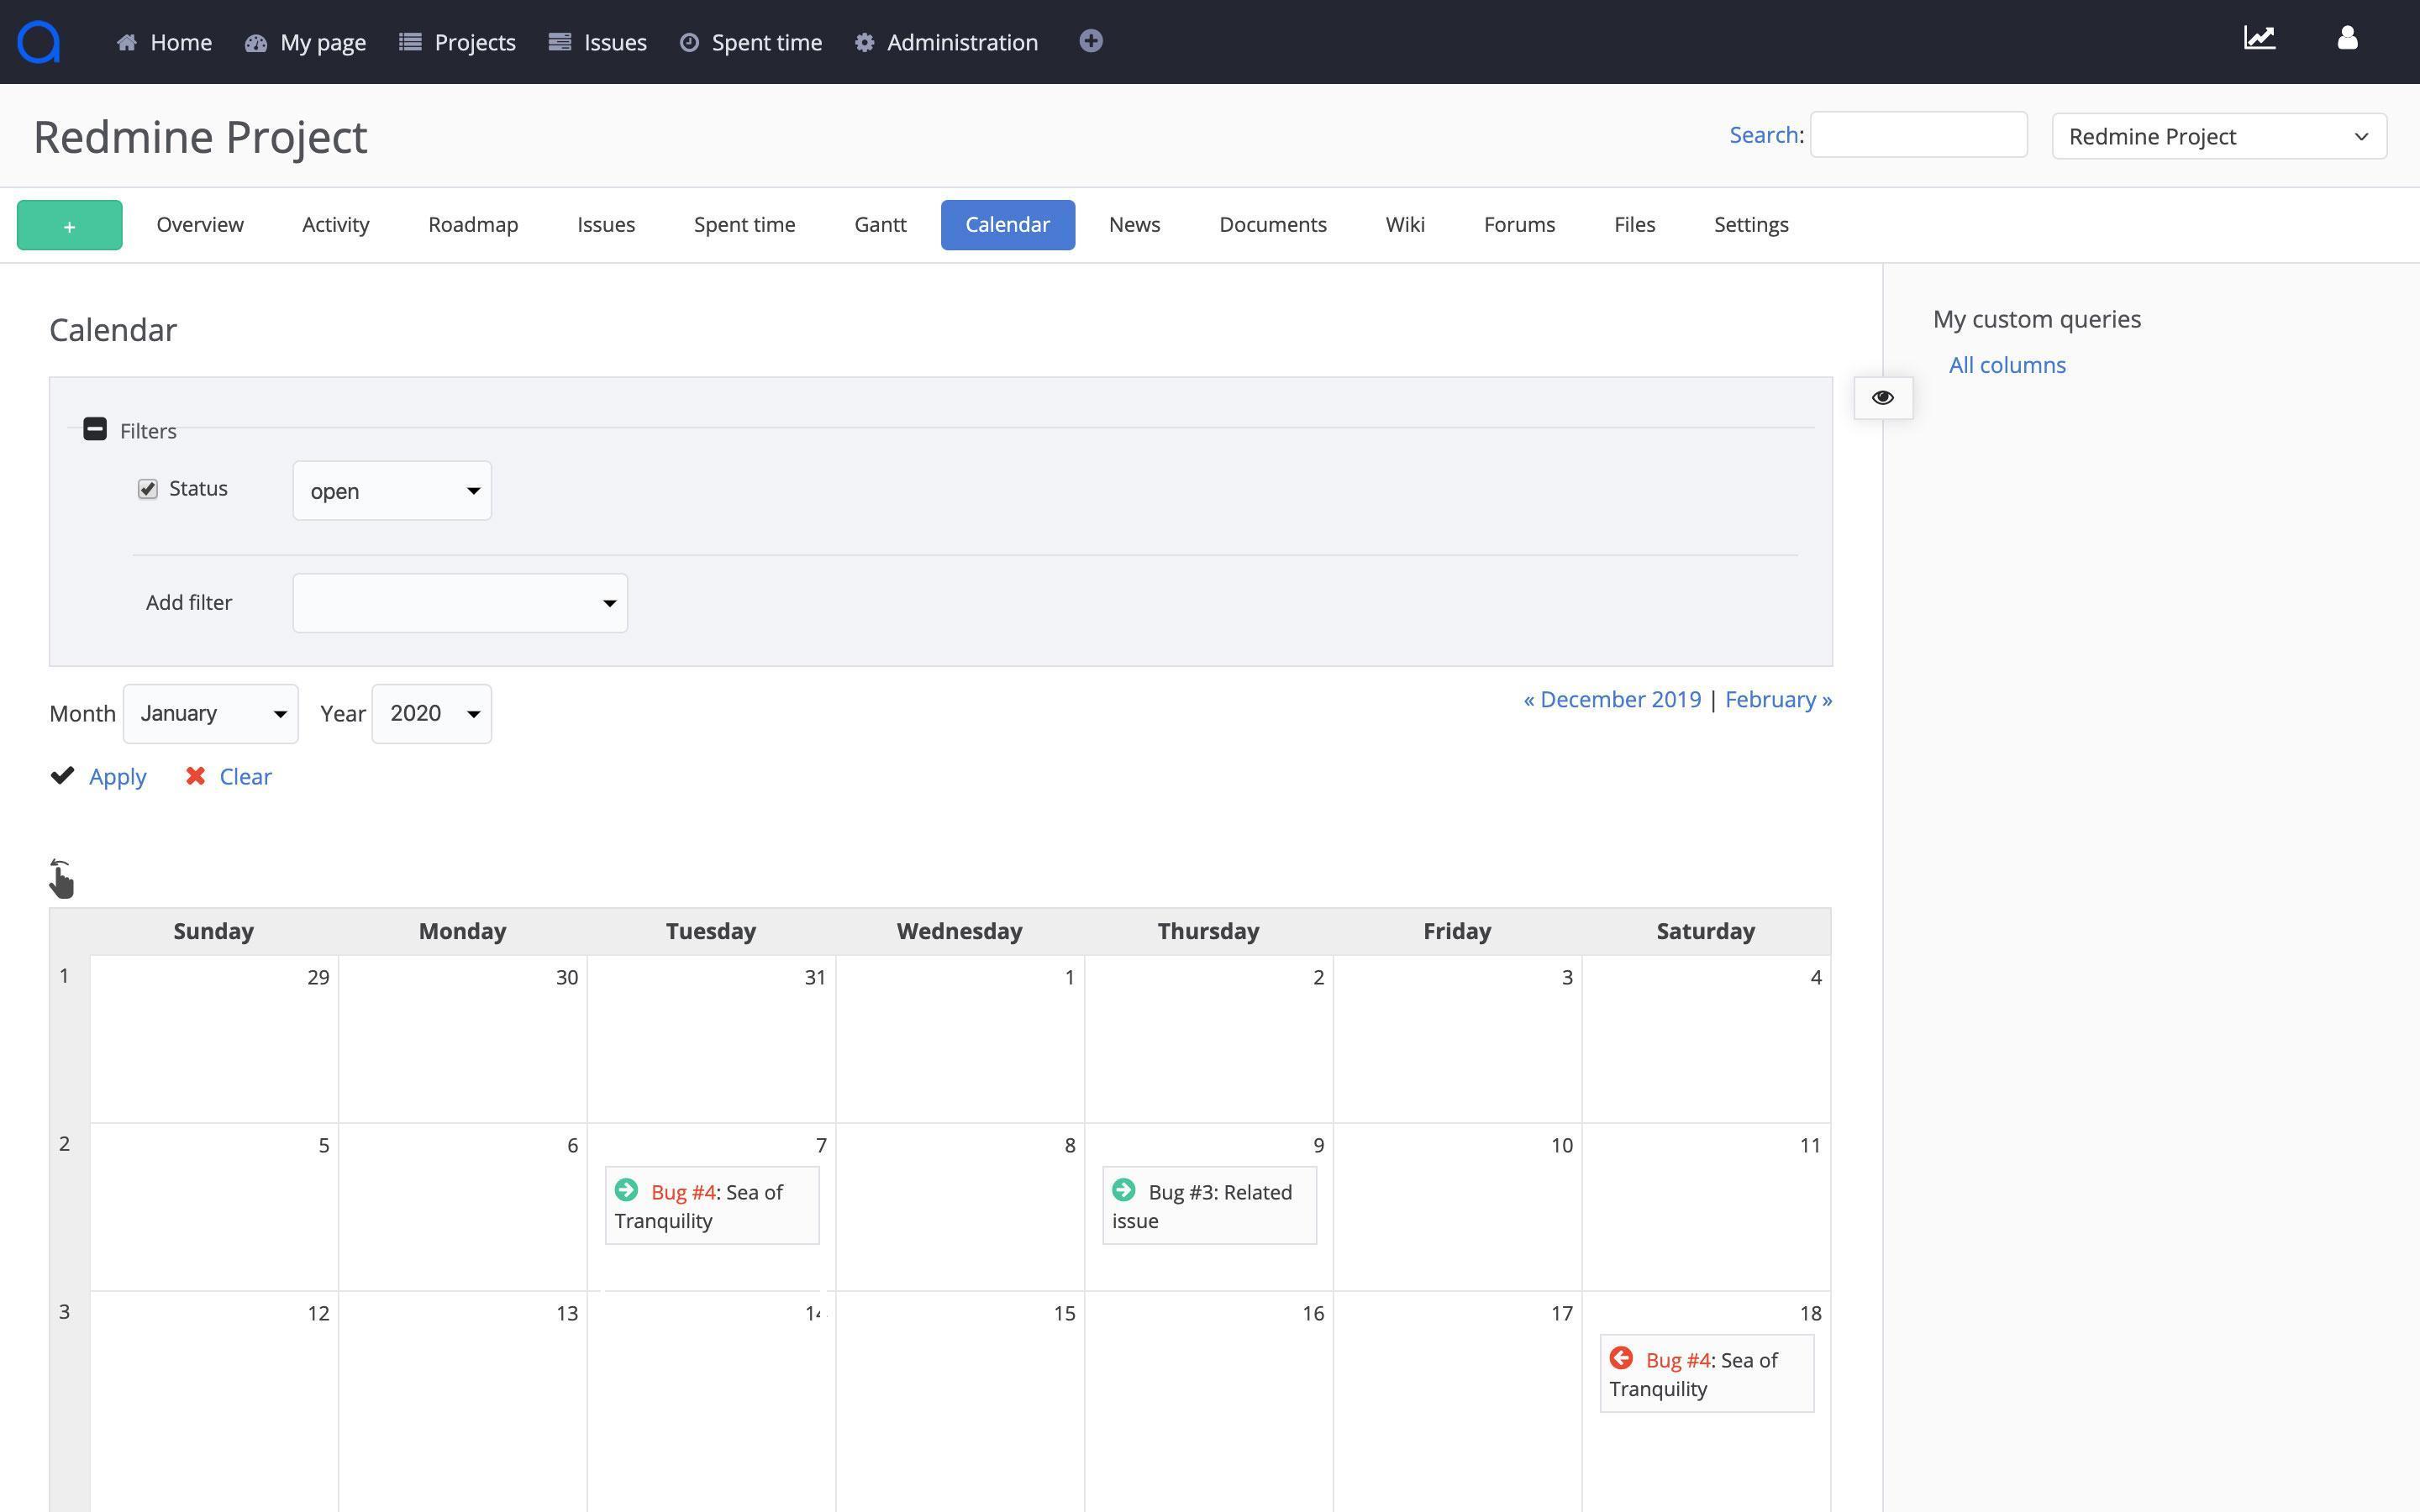The width and height of the screenshot is (2420, 1512).
Task: Focus the Search input field
Action: pyautogui.click(x=1919, y=134)
